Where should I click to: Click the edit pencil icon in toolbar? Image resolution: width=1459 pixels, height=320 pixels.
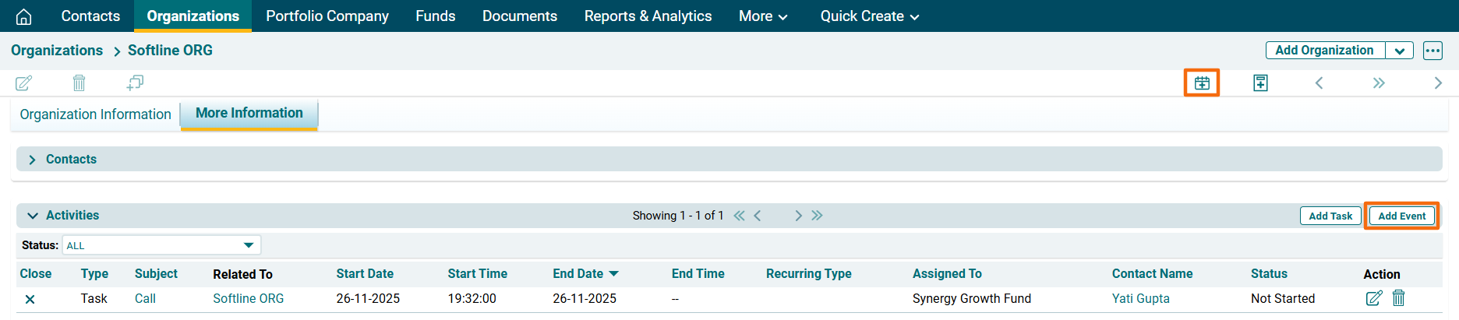pos(23,83)
